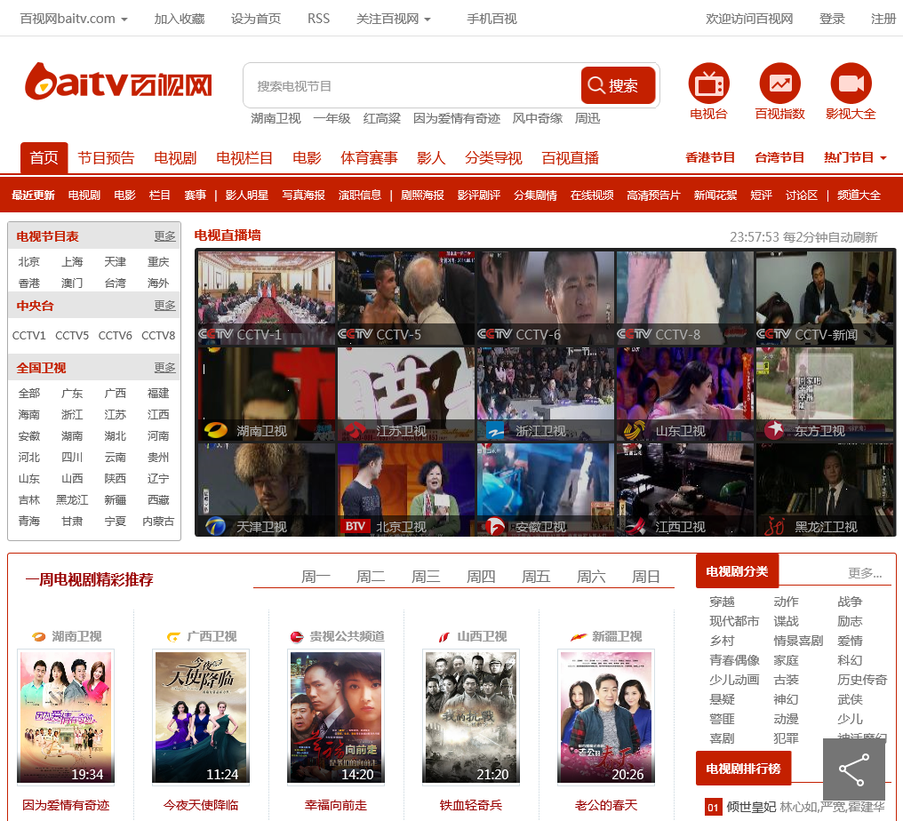The image size is (903, 821).
Task: Open 老公的春天 title link
Action: pos(606,805)
